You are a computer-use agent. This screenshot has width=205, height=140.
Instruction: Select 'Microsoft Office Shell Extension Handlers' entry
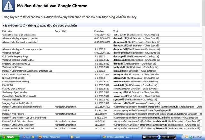22,107
